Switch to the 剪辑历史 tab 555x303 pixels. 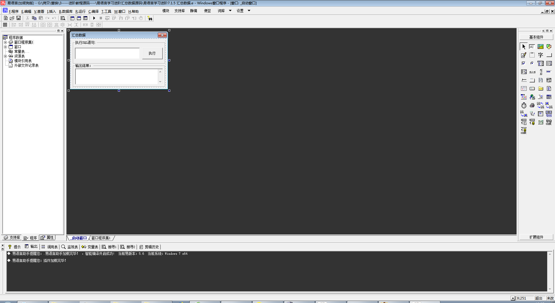click(149, 247)
